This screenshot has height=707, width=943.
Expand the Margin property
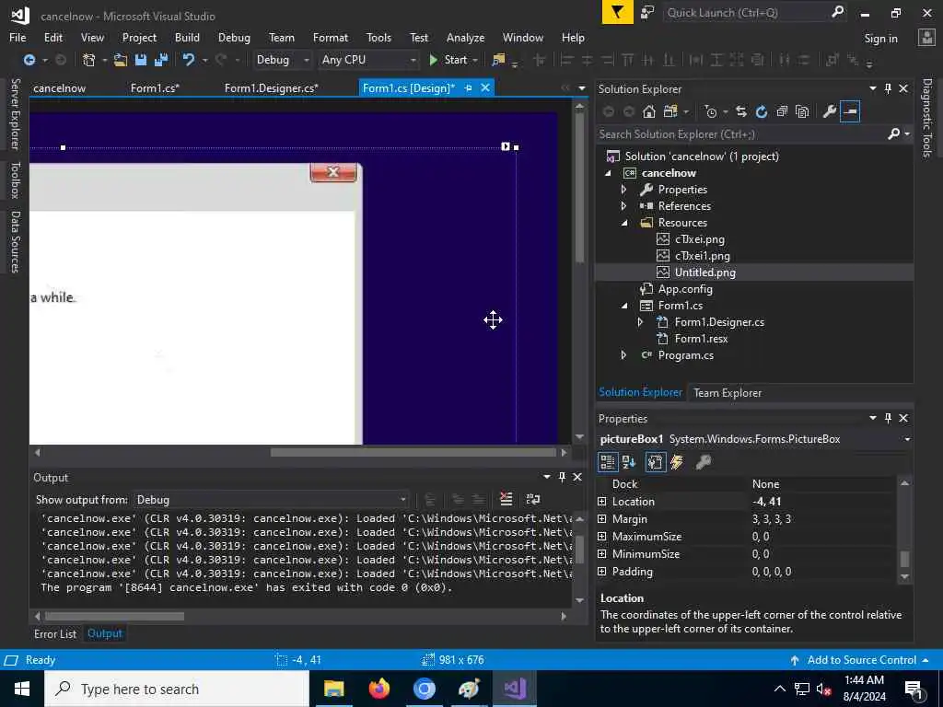pyautogui.click(x=602, y=519)
